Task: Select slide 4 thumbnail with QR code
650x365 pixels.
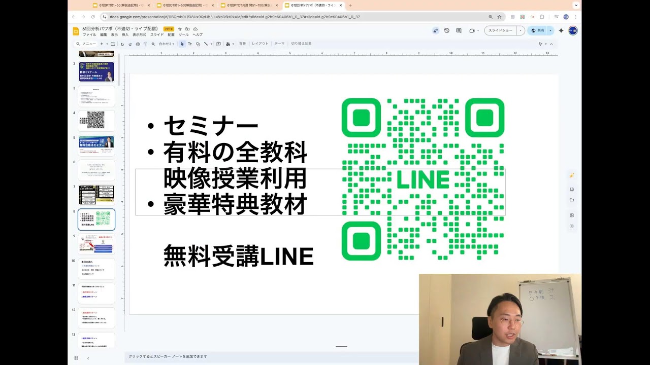Action: (x=96, y=121)
